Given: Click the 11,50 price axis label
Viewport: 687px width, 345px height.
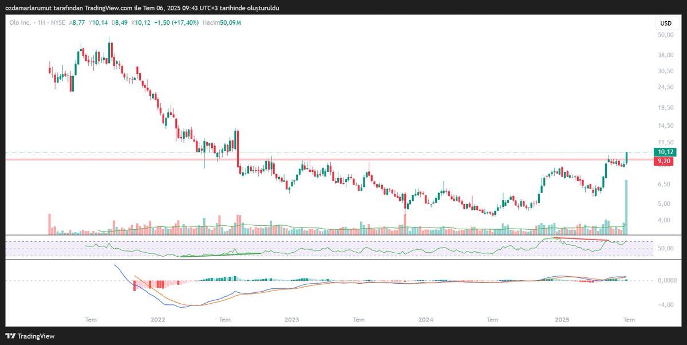Looking at the screenshot, I should click(665, 142).
